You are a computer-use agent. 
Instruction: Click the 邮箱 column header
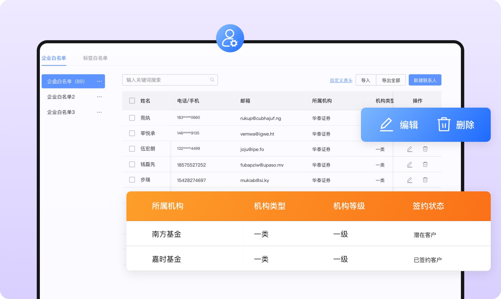pos(245,101)
